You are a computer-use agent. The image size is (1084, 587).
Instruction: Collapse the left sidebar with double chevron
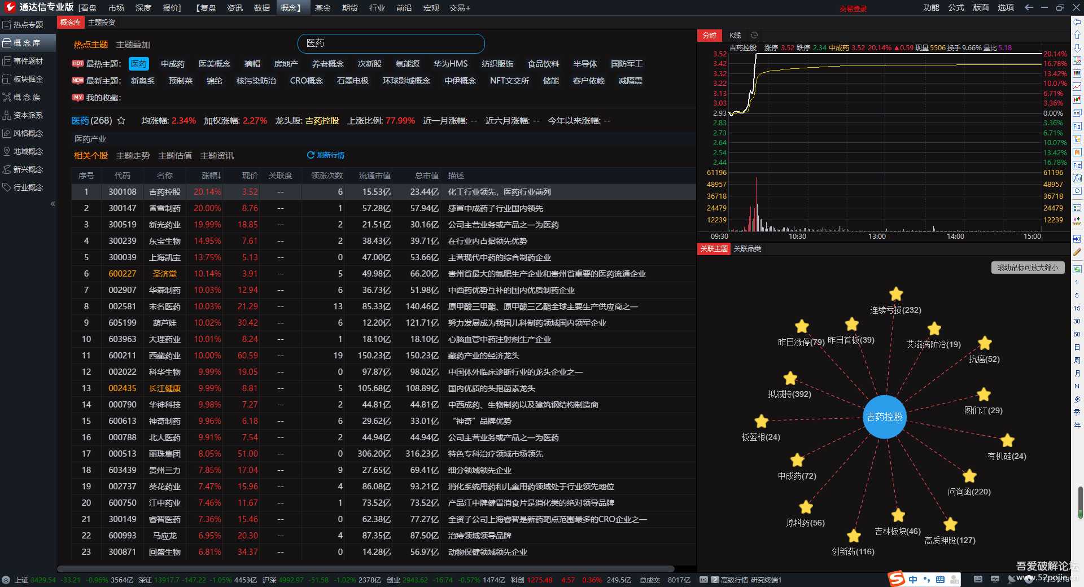(53, 204)
